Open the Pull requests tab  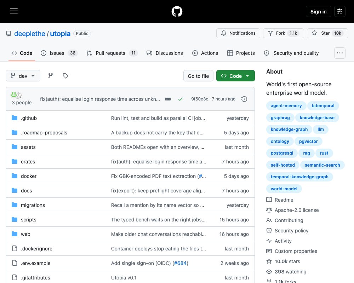[112, 53]
